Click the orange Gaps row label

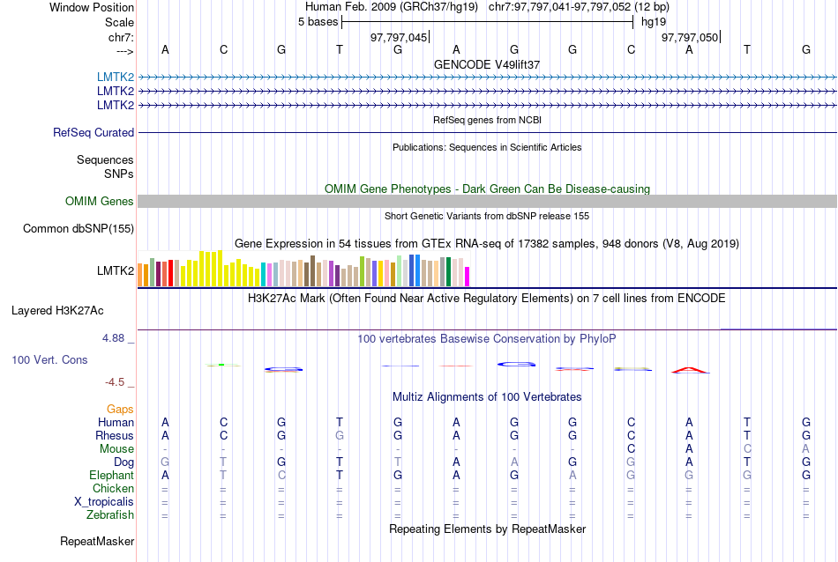[120, 409]
